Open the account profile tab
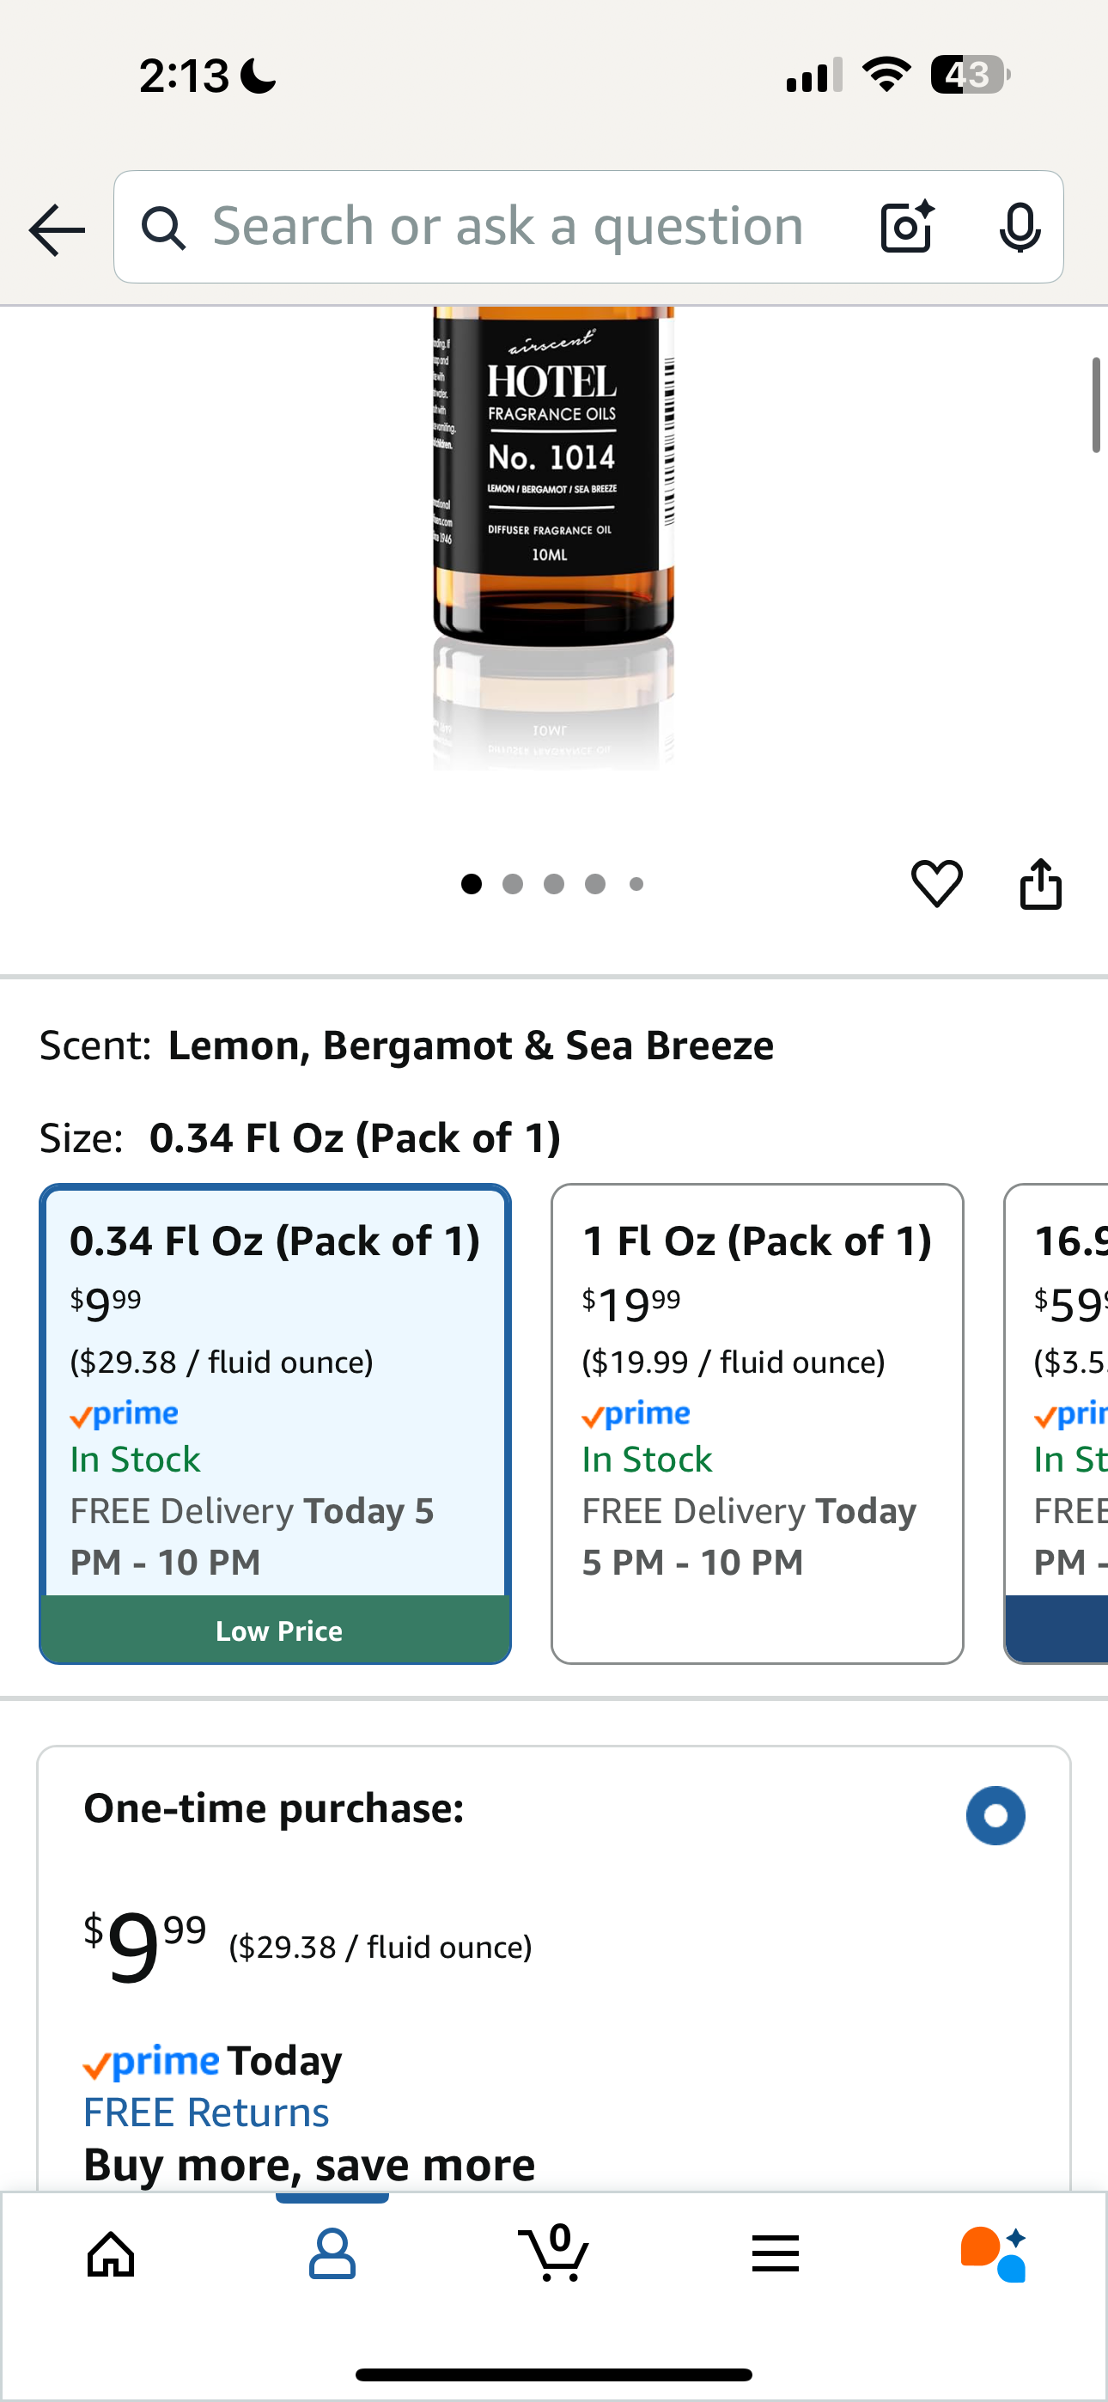 click(x=332, y=2255)
